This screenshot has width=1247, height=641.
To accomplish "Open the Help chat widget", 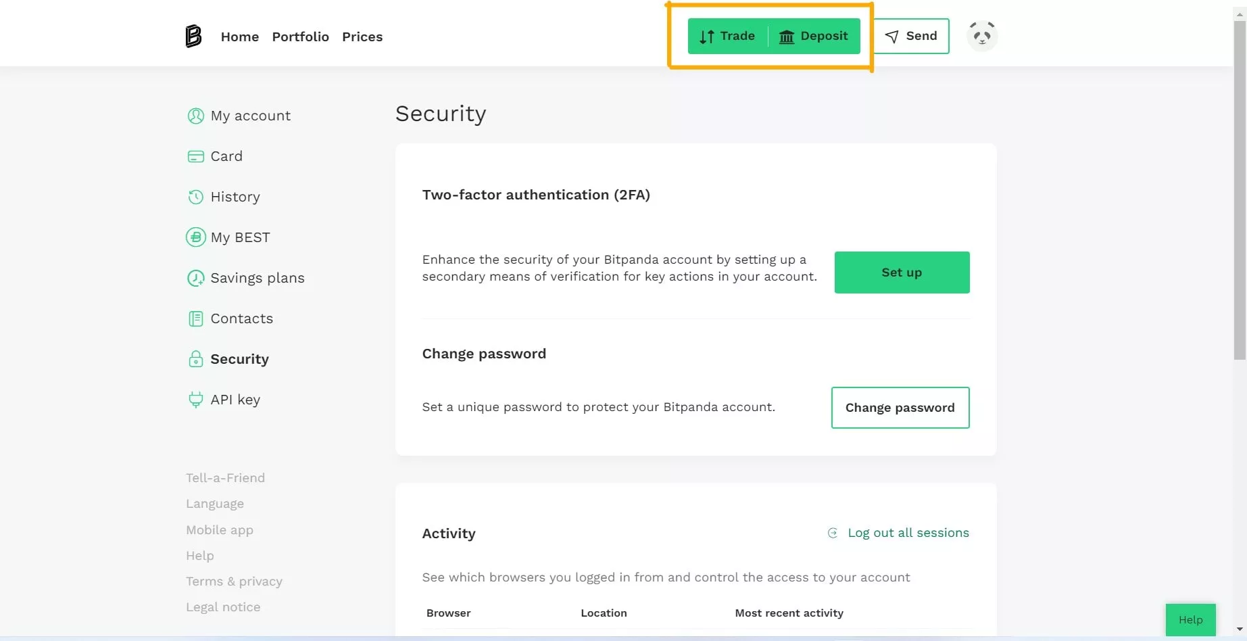I will point(1190,619).
